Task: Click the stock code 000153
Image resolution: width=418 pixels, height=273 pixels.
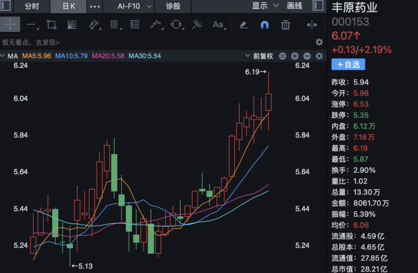Action: pos(350,22)
